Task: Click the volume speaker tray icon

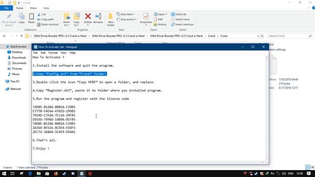Action: pyautogui.click(x=283, y=174)
